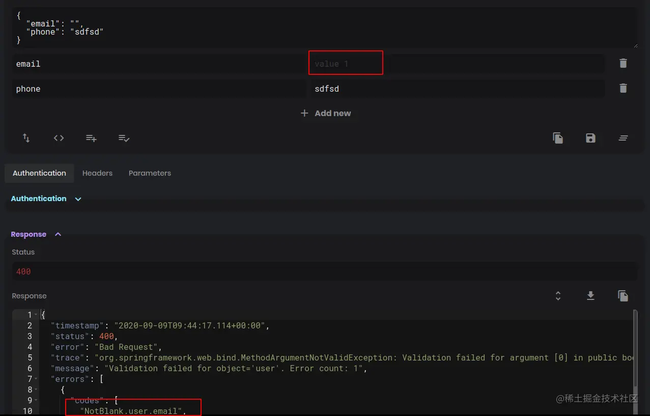Switch to the Authentication tab

tap(39, 173)
